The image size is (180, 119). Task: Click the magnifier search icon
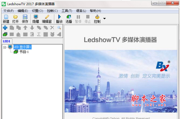(59, 28)
